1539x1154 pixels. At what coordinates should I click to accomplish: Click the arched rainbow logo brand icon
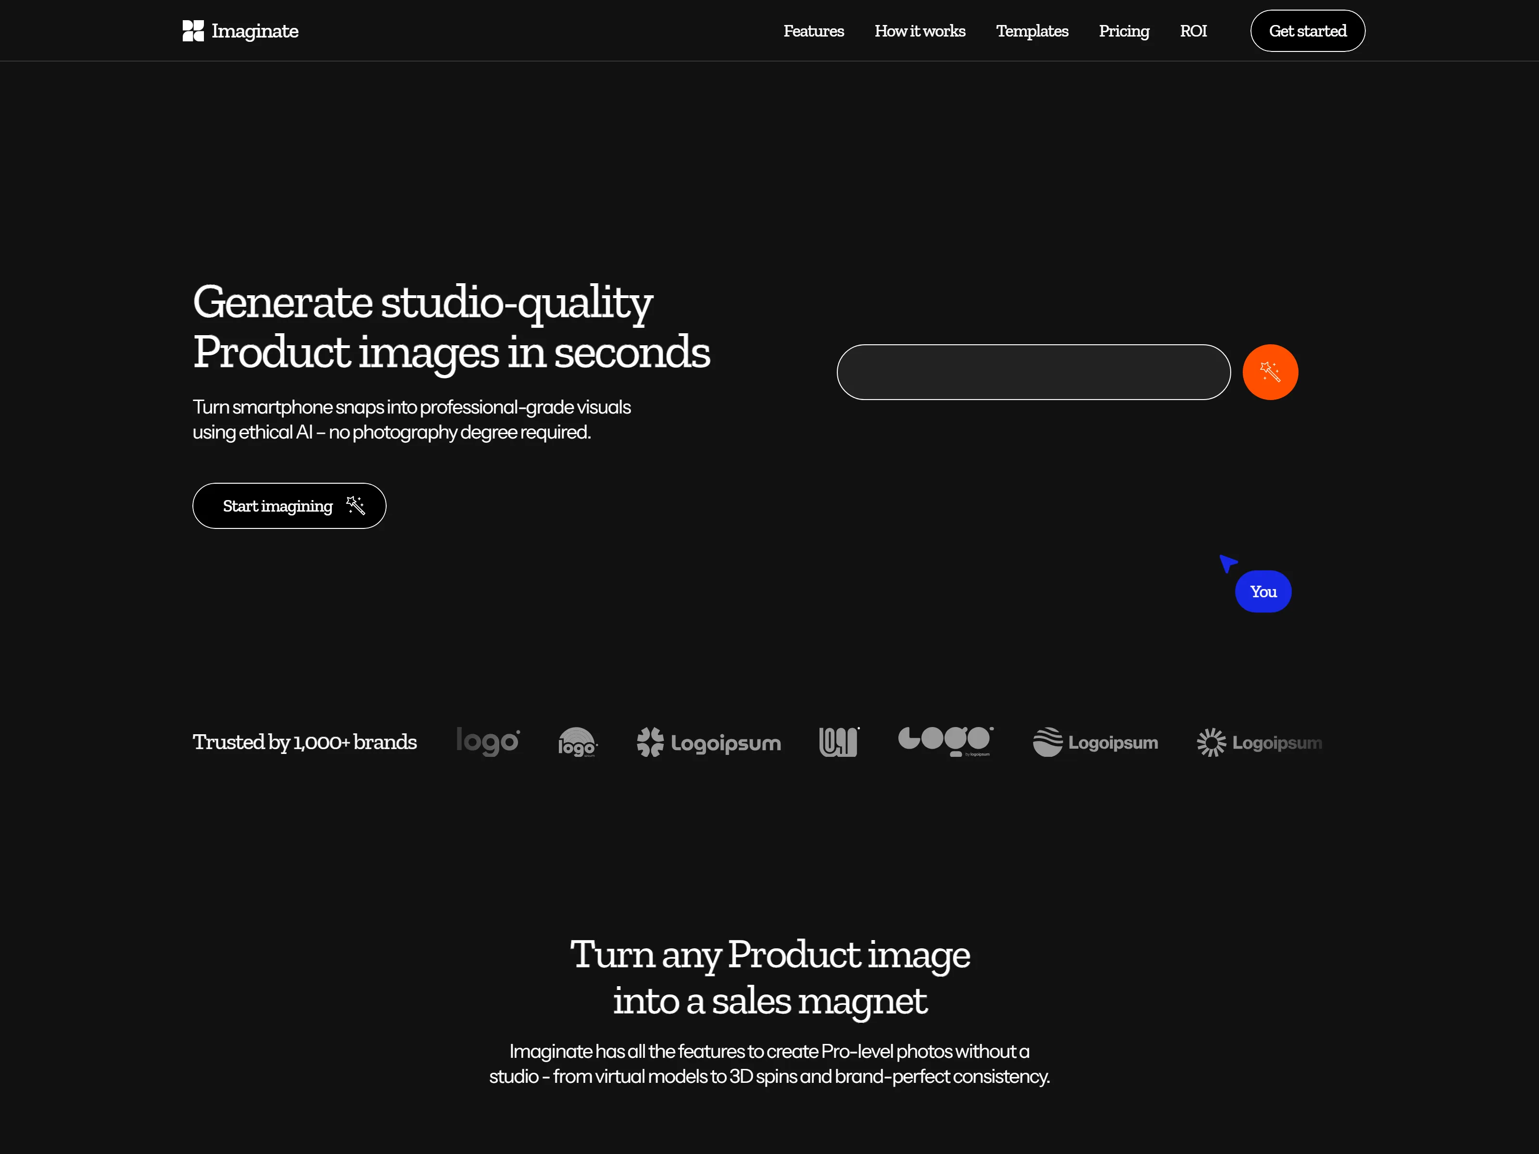pos(578,742)
